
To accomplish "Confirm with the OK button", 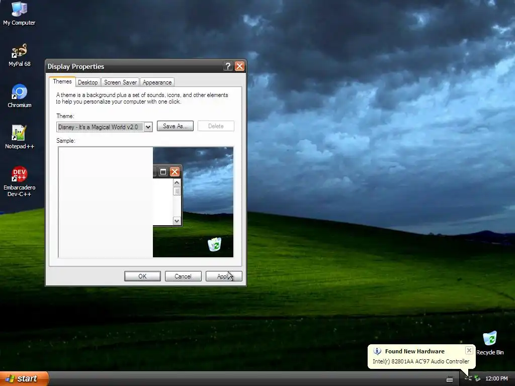I will [142, 276].
